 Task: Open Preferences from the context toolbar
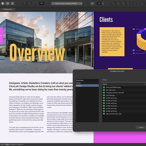pos(8,9)
